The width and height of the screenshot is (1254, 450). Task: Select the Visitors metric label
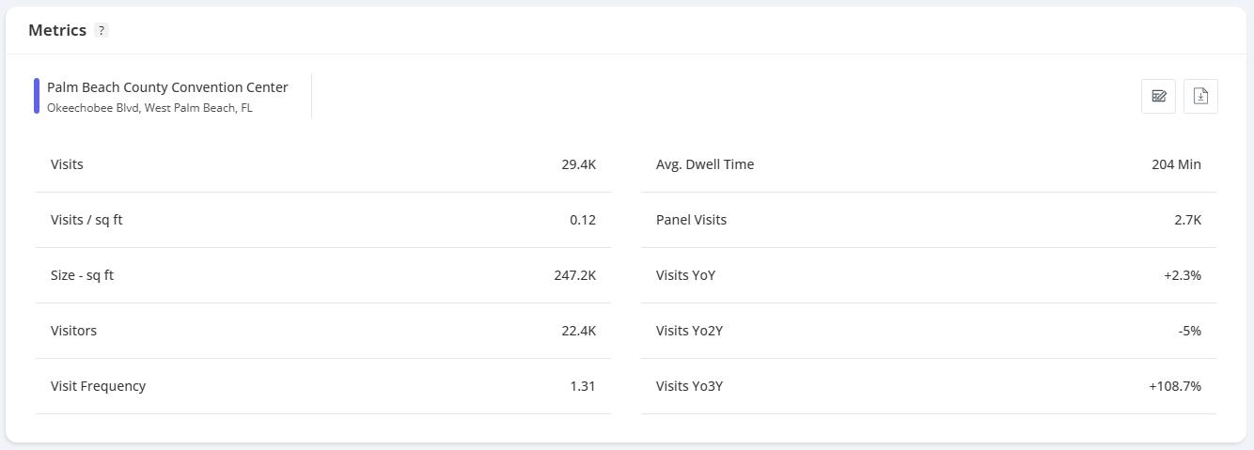(73, 331)
